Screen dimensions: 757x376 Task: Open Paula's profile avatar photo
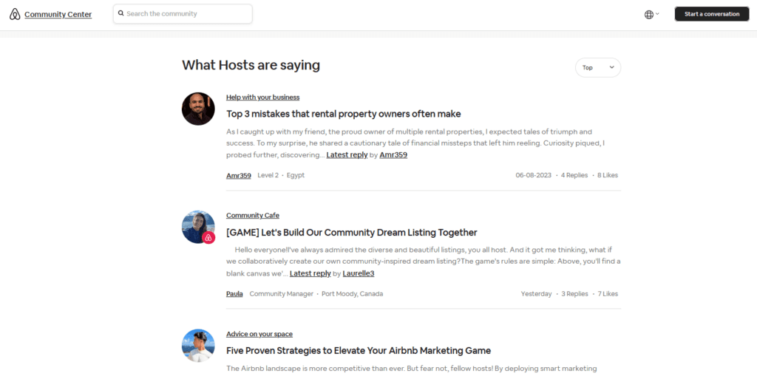pos(198,227)
